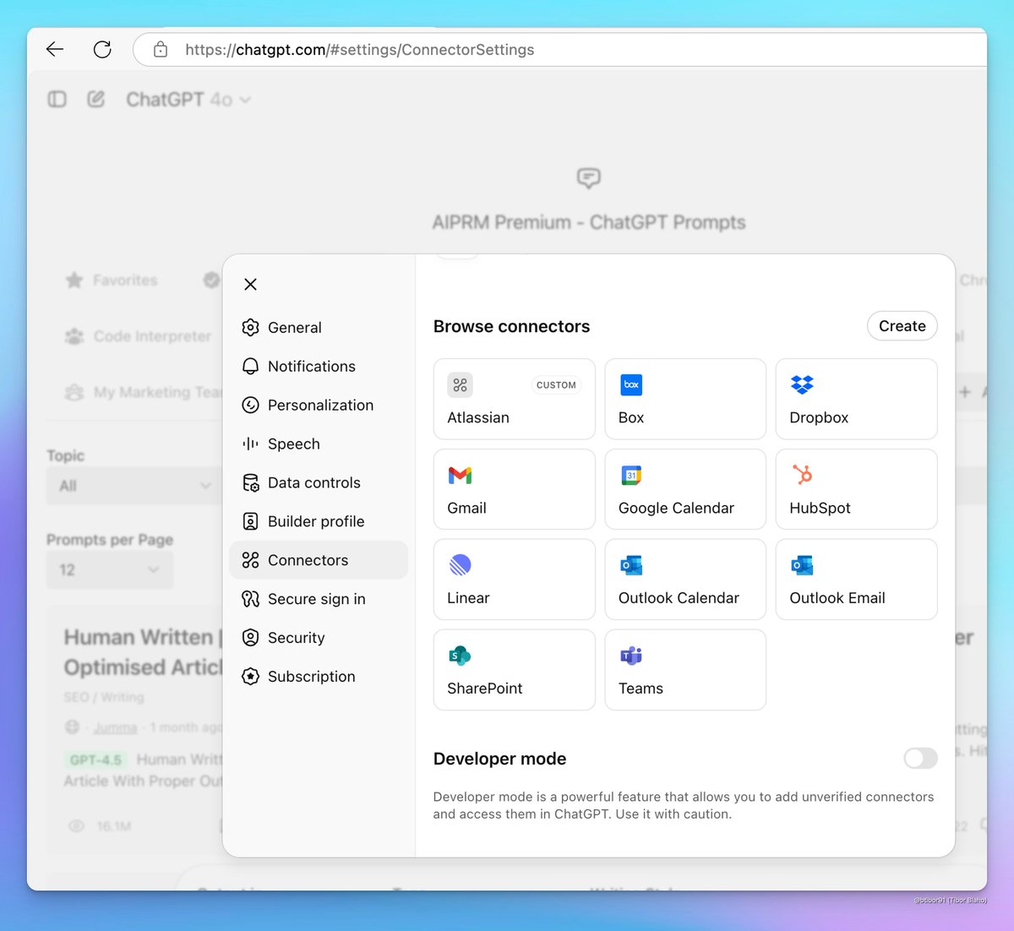Open the Prompts per Page dropdown
1014x931 pixels.
pyautogui.click(x=110, y=570)
